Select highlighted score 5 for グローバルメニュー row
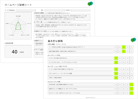 coord(116,73)
